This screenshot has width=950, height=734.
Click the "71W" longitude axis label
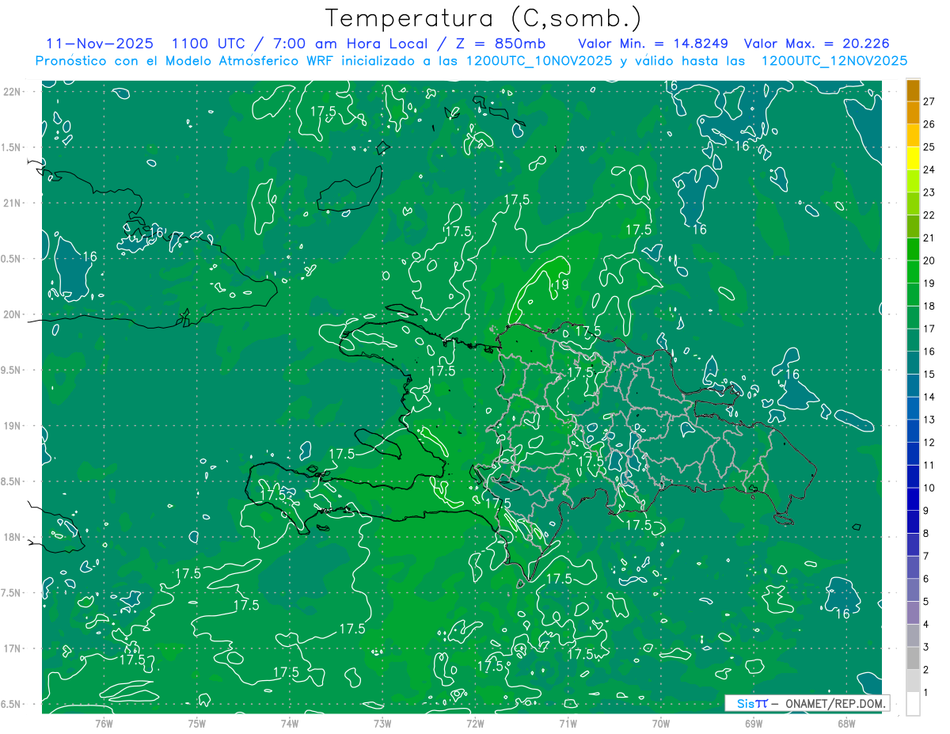pos(568,723)
